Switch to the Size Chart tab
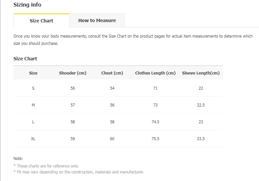This screenshot has width=259, height=181. pyautogui.click(x=41, y=21)
